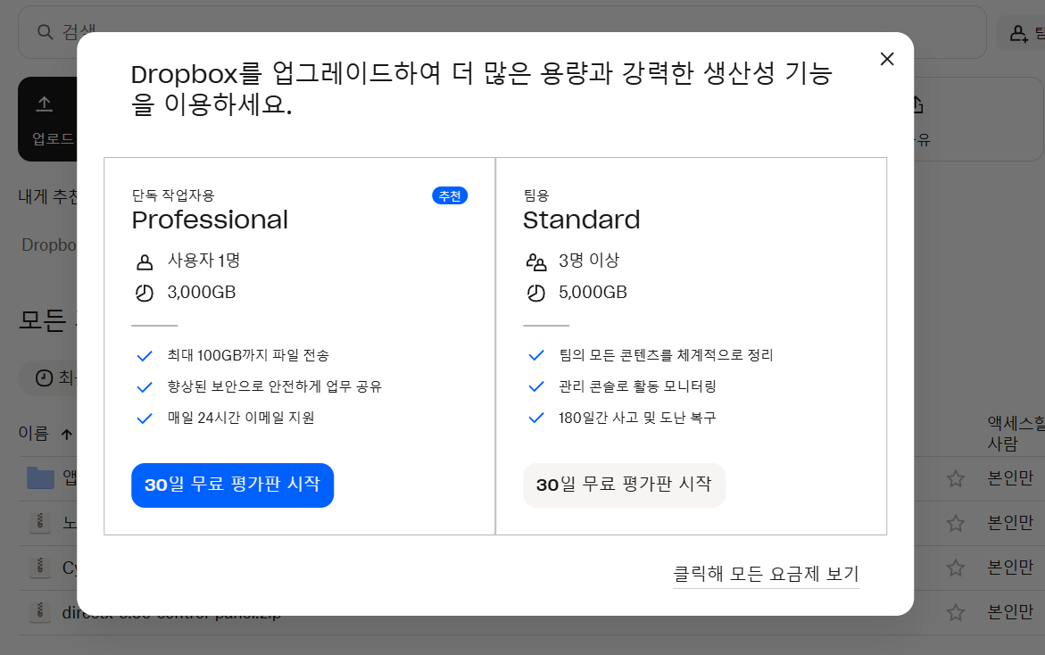Click checkmark beside 180일간 사고 및 도난 복구

[x=535, y=419]
